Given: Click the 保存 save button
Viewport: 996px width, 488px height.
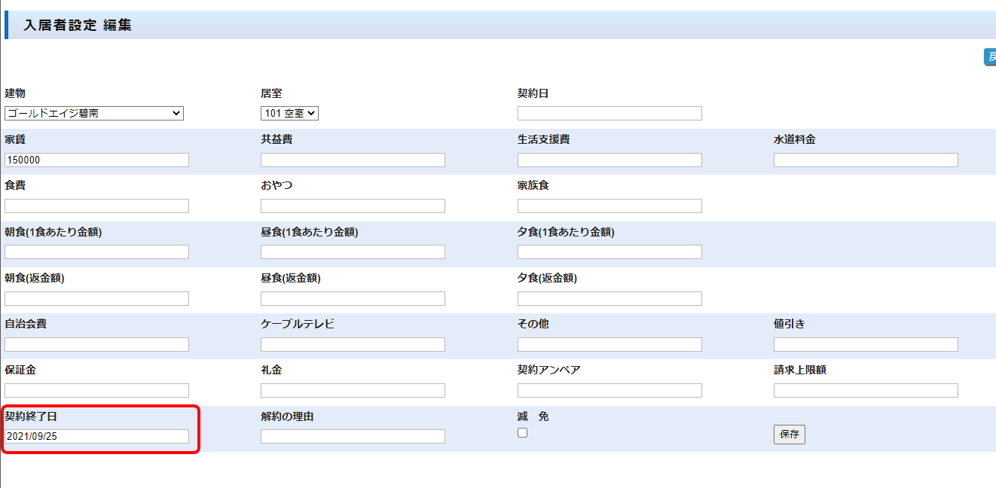Looking at the screenshot, I should coord(789,435).
